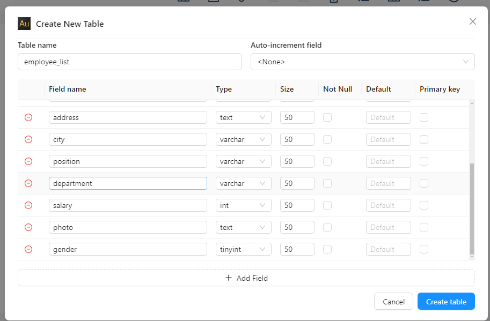Image resolution: width=490 pixels, height=321 pixels.
Task: Click the Create table button
Action: pyautogui.click(x=446, y=301)
